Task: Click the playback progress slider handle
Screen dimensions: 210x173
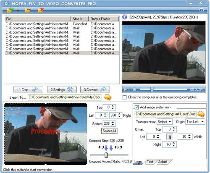Action: (x=152, y=89)
